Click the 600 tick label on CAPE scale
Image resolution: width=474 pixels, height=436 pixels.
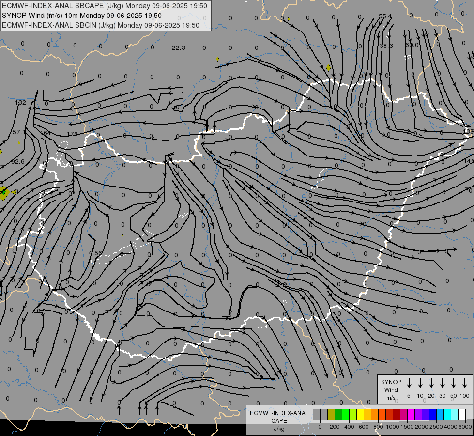tap(364, 427)
